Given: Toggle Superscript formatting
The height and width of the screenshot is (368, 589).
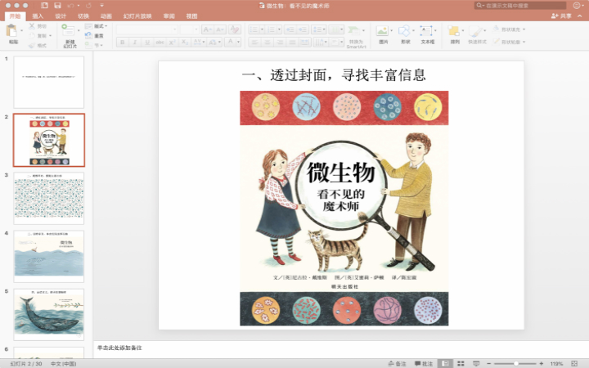Looking at the screenshot, I should coord(173,42).
